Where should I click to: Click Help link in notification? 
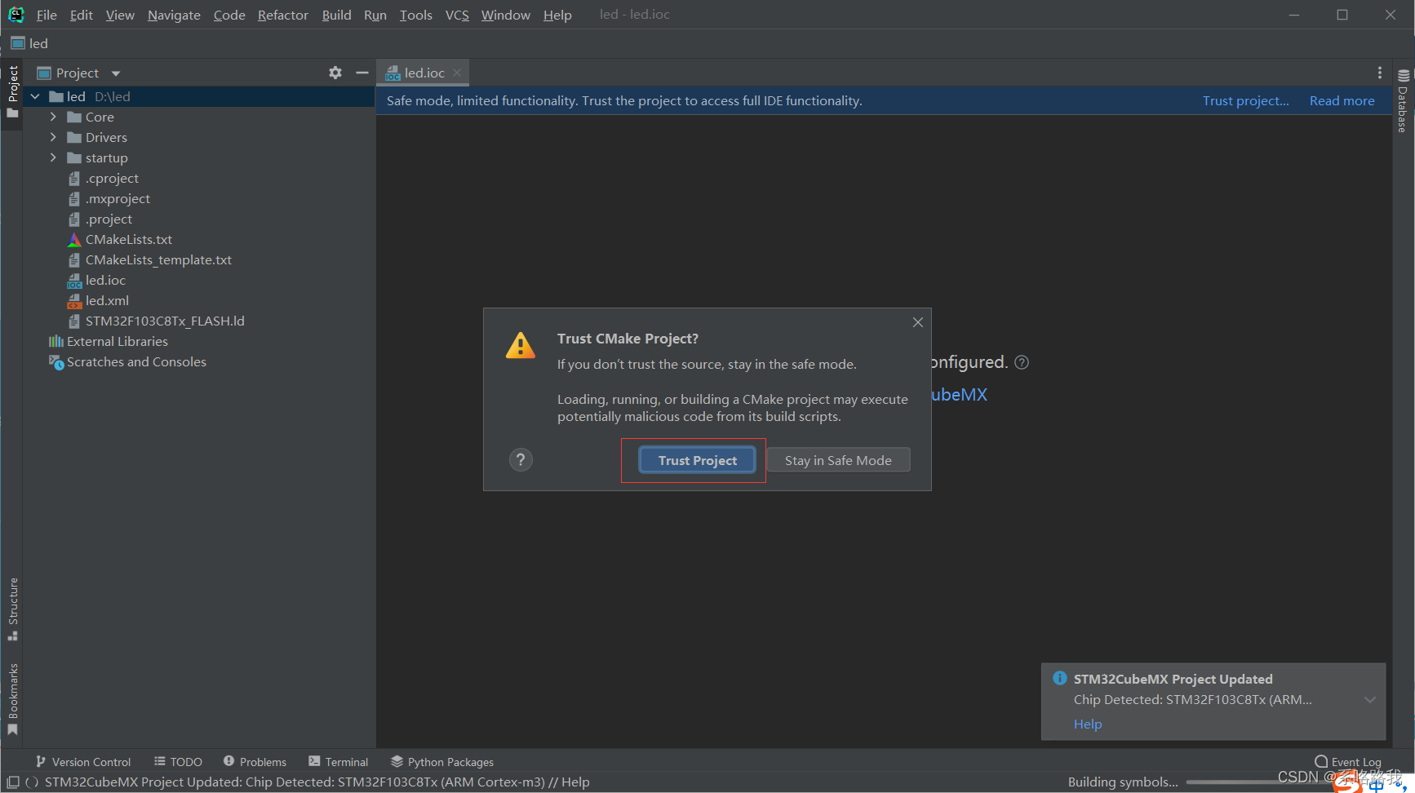[x=1088, y=724]
